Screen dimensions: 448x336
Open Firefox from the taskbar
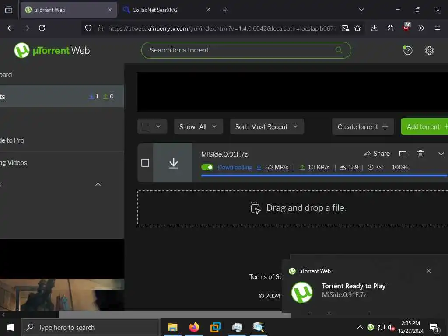194,327
